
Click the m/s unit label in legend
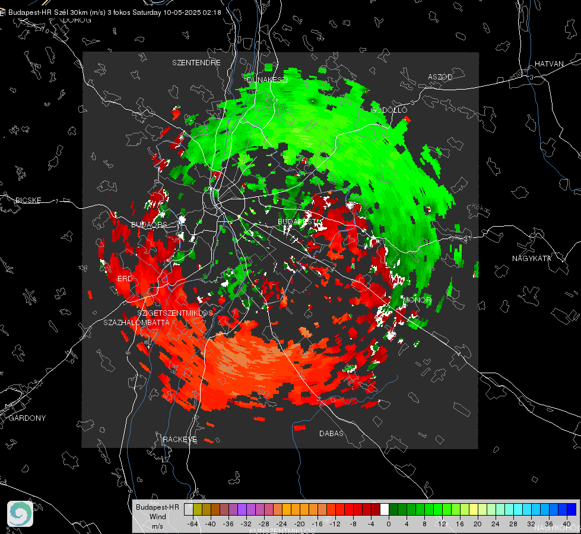click(157, 526)
